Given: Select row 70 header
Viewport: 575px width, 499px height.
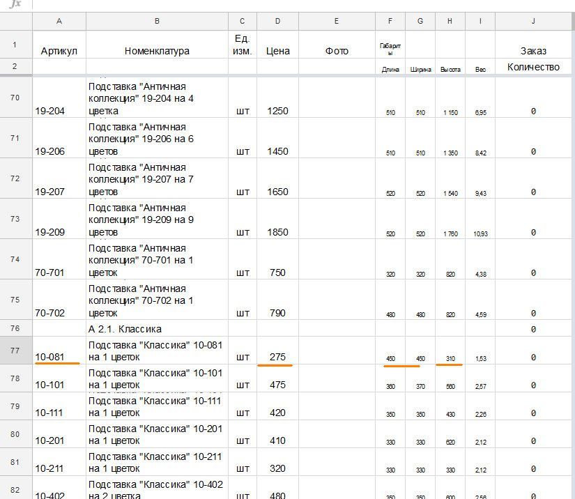Looking at the screenshot, I should pos(15,97).
